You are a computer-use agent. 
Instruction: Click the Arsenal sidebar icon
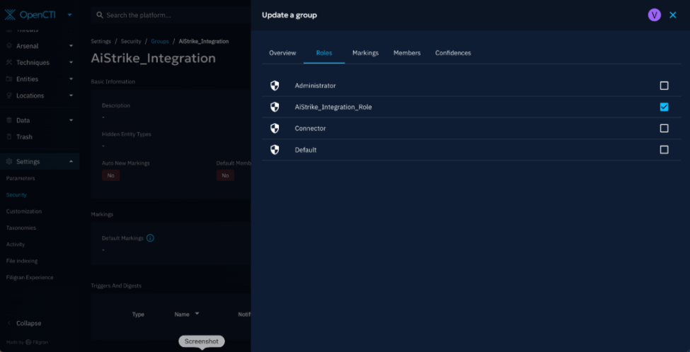tap(9, 46)
